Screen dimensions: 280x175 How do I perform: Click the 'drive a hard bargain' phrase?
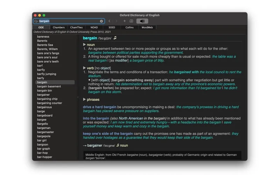coord(99,107)
